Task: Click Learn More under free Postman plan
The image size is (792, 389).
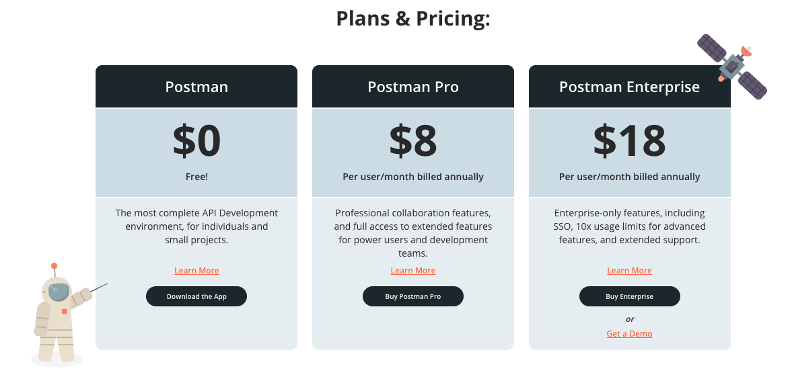Action: point(196,271)
